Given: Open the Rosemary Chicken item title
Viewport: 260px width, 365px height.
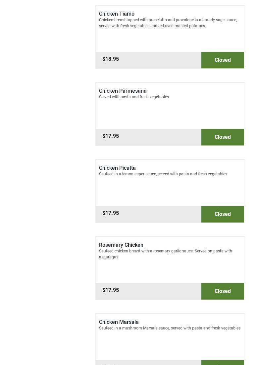Looking at the screenshot, I should click(121, 245).
